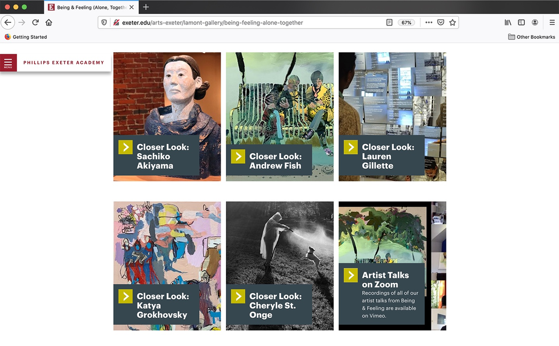Reset the 67% zoom level indicator

[x=407, y=22]
